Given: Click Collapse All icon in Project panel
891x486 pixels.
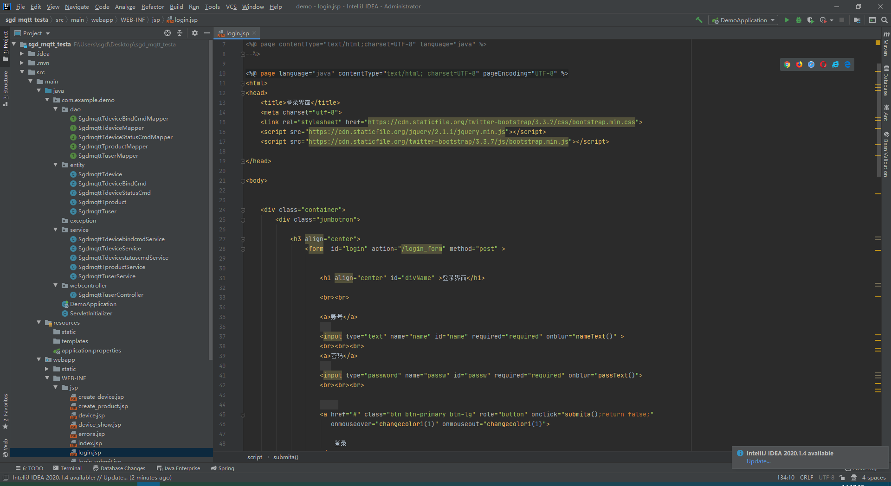Looking at the screenshot, I should 180,33.
